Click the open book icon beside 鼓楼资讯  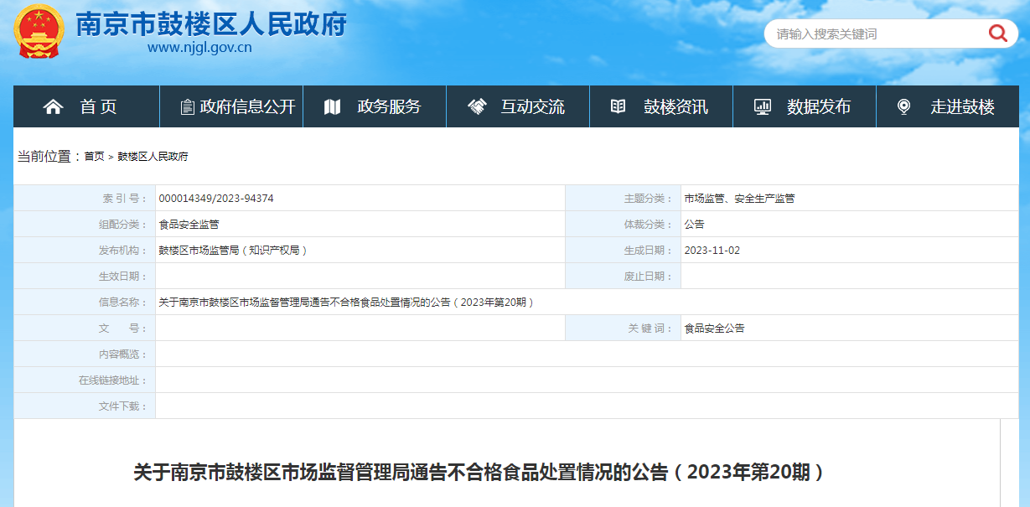point(618,106)
